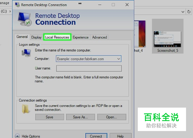
Task: Click the Remote Desktop title bar icon
Action: pos(17,5)
